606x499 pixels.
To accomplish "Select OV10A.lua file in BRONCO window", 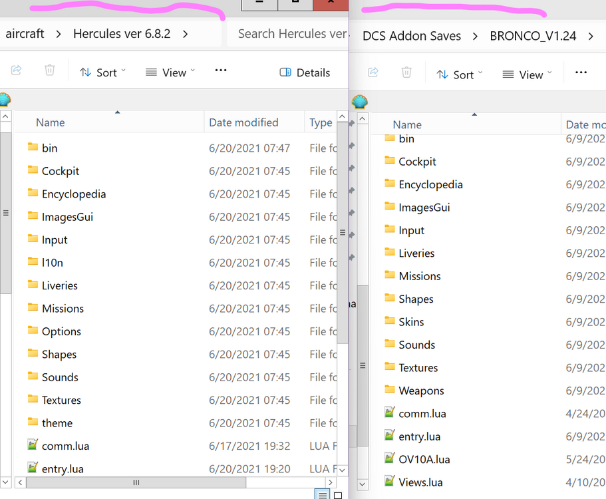I will coord(424,459).
